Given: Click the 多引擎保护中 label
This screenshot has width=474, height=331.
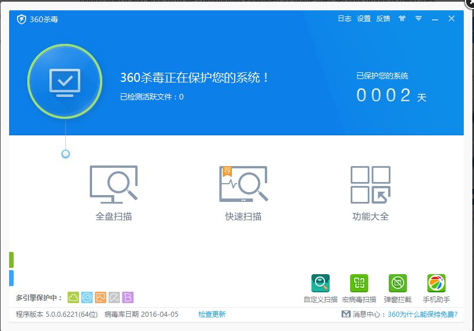Looking at the screenshot, I should (x=39, y=298).
